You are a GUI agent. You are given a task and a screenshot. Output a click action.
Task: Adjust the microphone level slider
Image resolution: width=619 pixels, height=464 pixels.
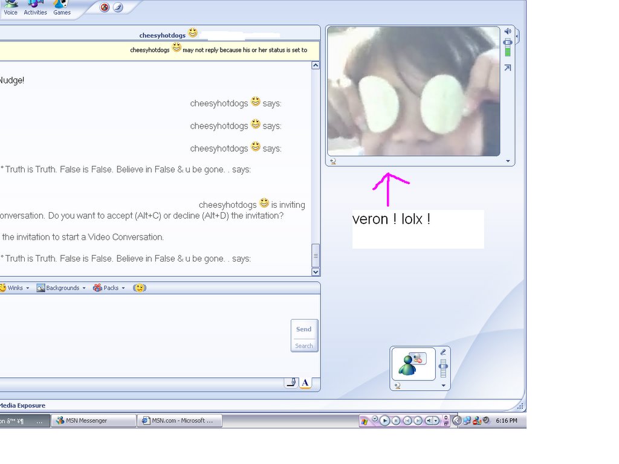click(x=443, y=368)
